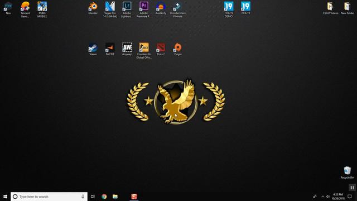
Task: Select the PUBG MOBILE desktop icon
Action: click(42, 9)
